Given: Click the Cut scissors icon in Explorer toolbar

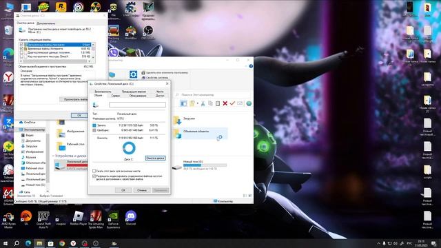Looking at the screenshot, I should coord(203,103).
